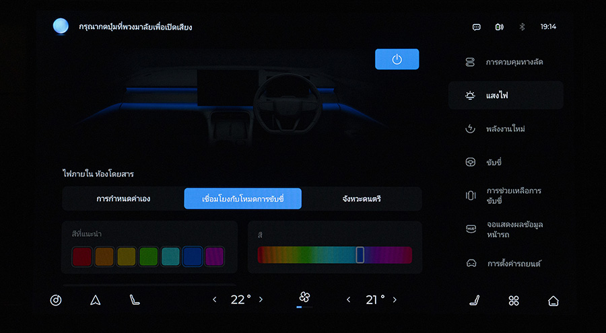The image size is (606, 333).
Task: Open the left seat settings icon
Action: tap(135, 300)
